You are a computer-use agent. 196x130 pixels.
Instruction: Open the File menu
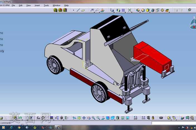(x=13, y=6)
